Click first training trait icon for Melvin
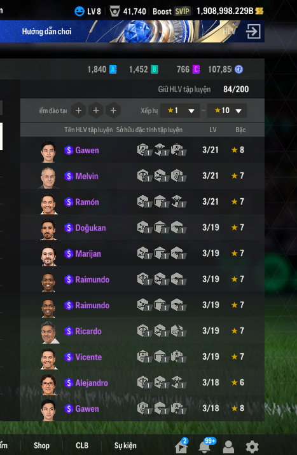Viewport: 297px width, 455px height. click(x=144, y=176)
